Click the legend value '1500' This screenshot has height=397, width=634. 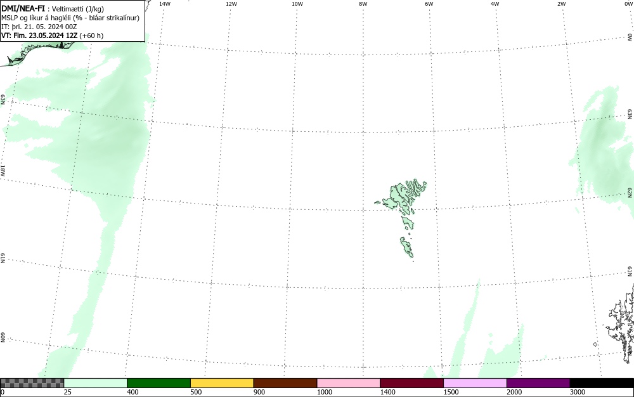pyautogui.click(x=451, y=392)
